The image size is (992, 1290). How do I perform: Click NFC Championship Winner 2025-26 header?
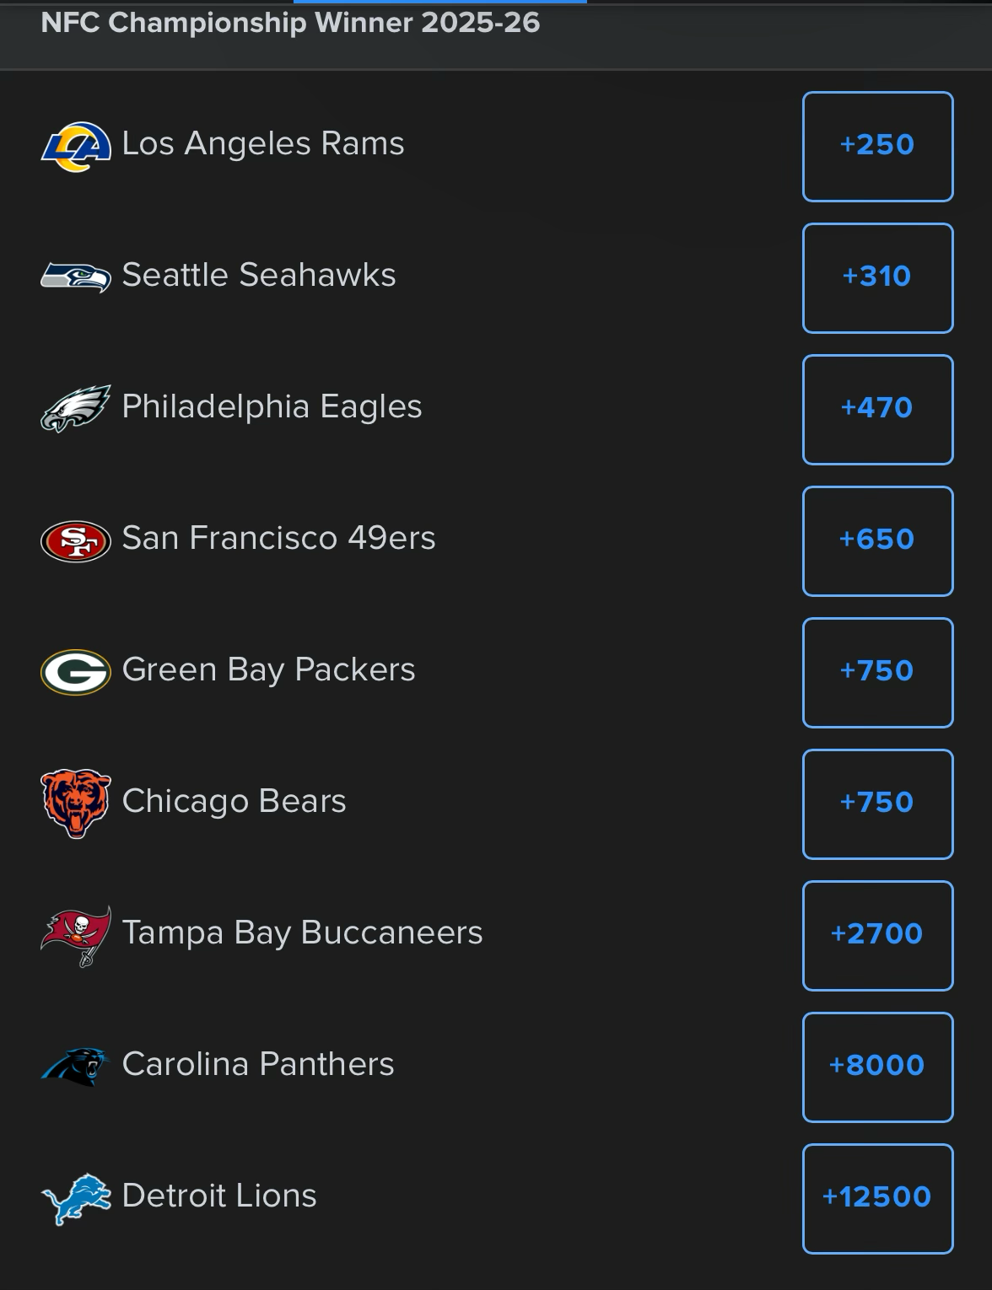point(290,23)
